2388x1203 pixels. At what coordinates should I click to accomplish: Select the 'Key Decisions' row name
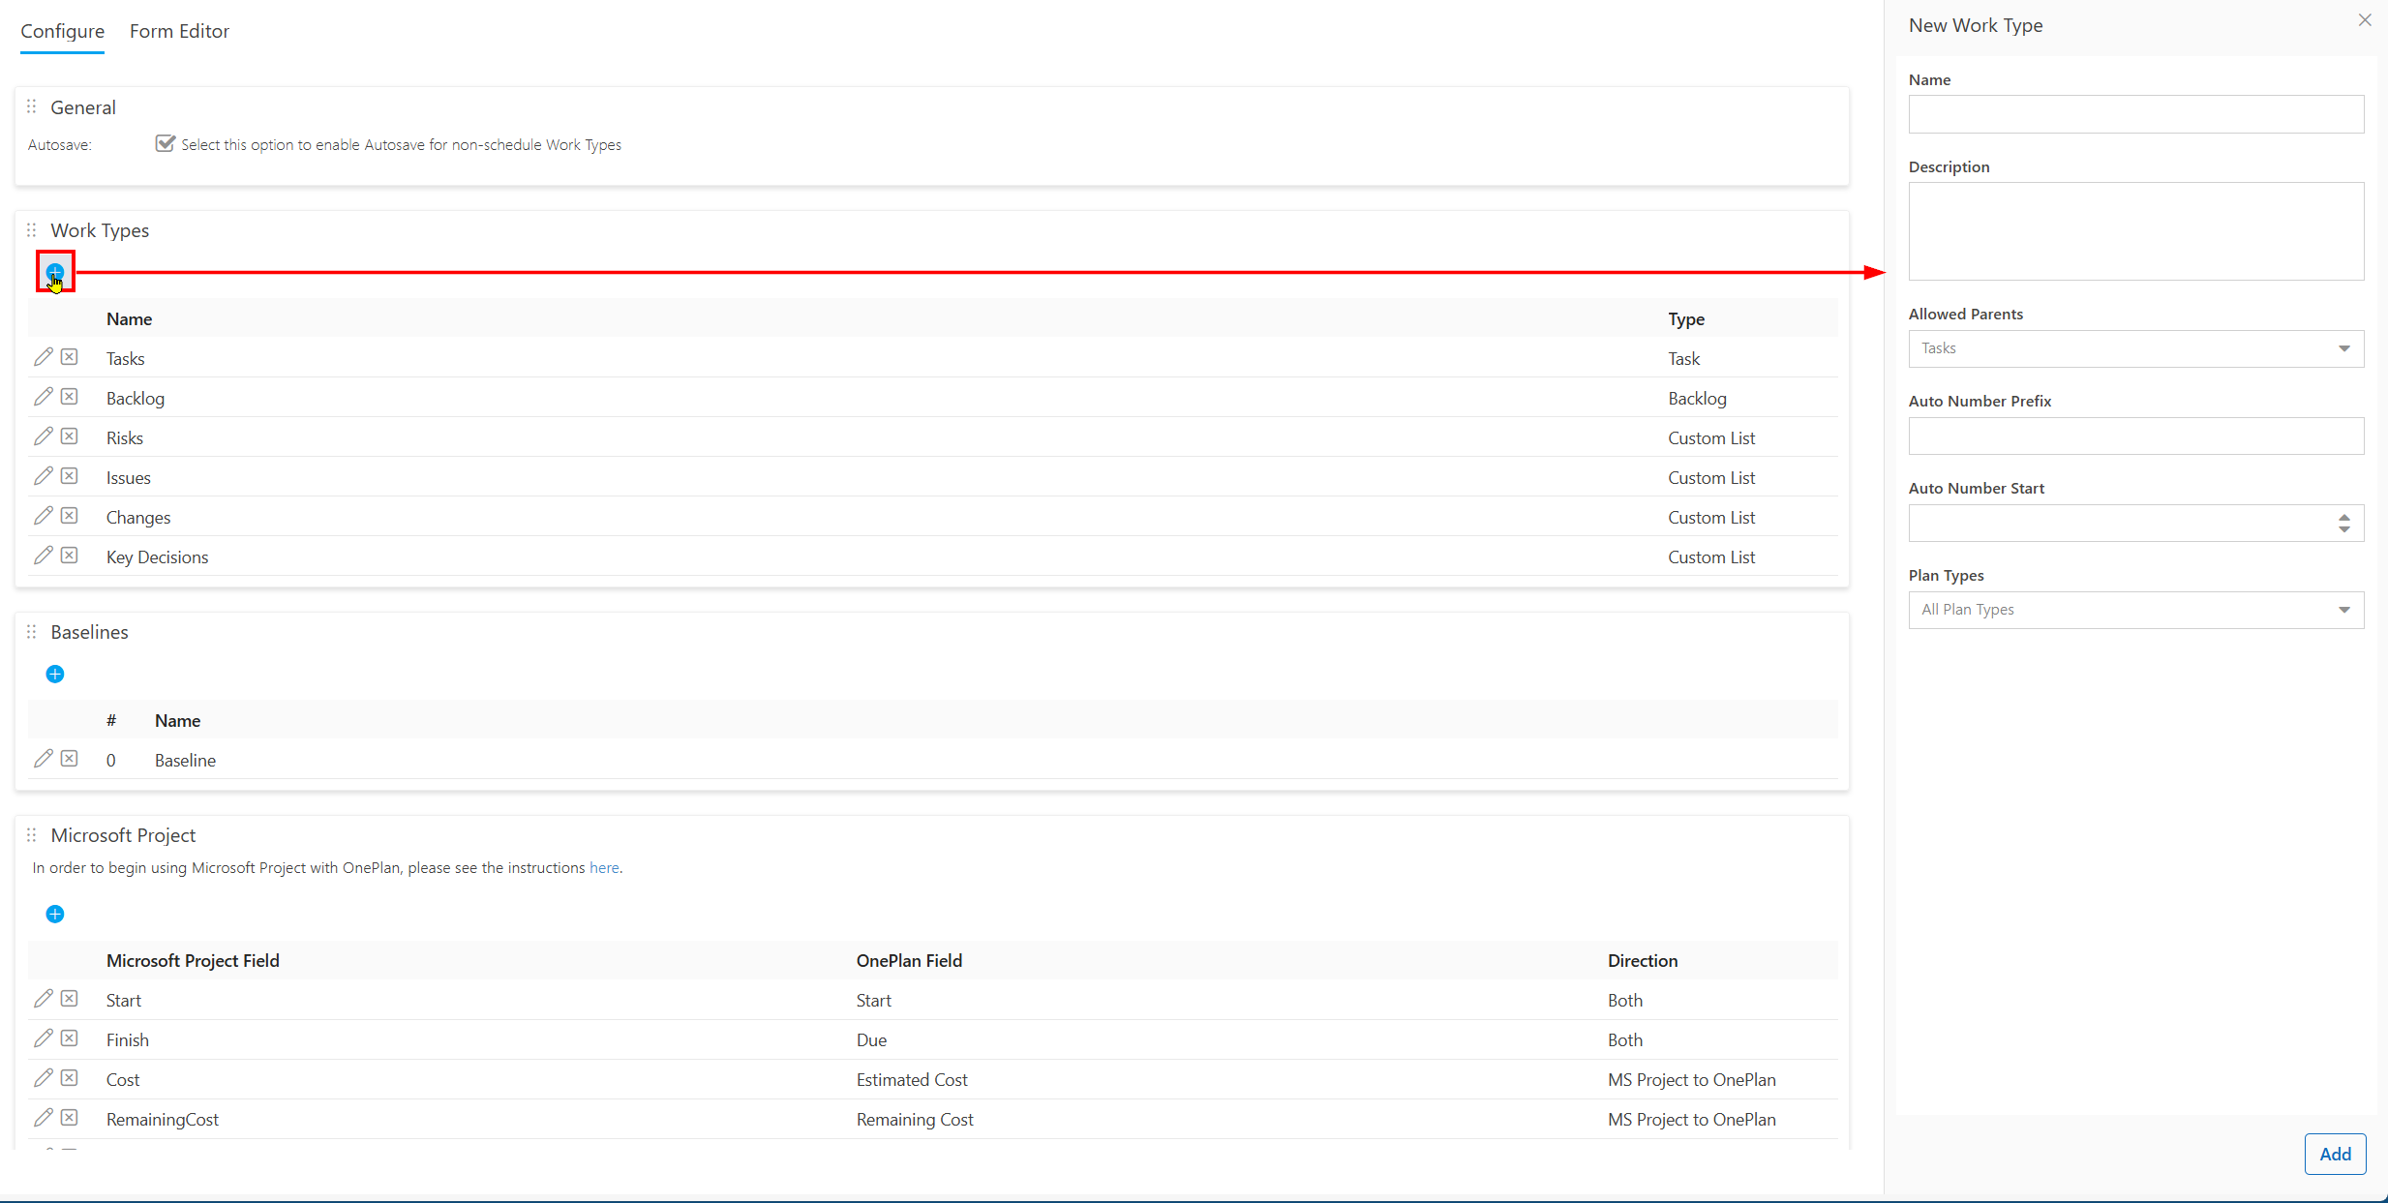[x=158, y=556]
